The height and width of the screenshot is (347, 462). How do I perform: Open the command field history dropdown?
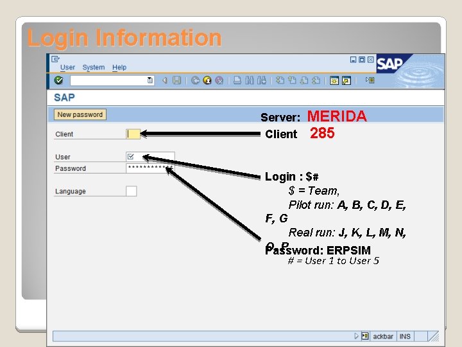150,80
